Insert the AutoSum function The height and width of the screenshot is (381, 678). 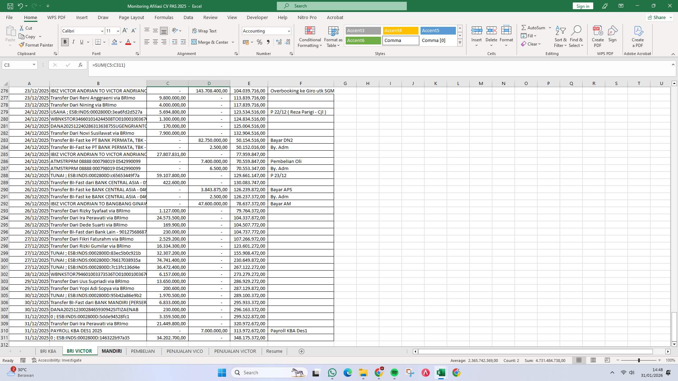(535, 28)
